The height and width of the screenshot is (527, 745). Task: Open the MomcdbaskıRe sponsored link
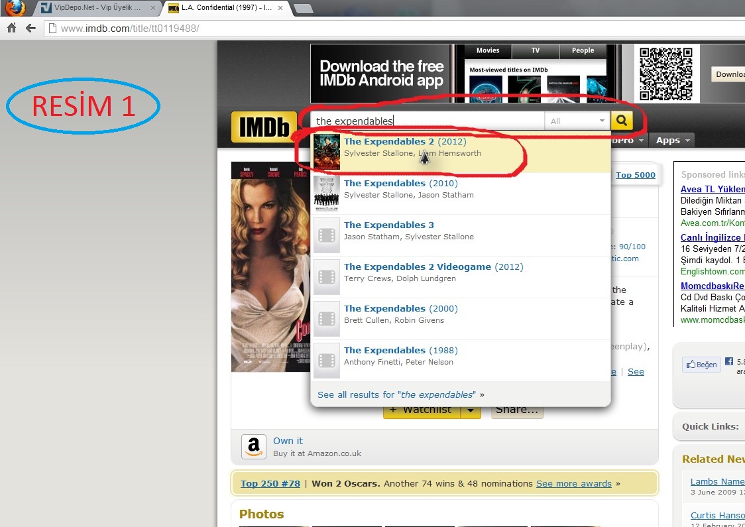(x=713, y=286)
